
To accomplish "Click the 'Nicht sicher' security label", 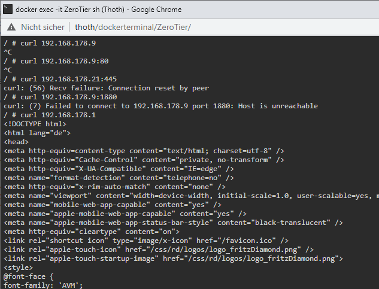I will 43,27.
